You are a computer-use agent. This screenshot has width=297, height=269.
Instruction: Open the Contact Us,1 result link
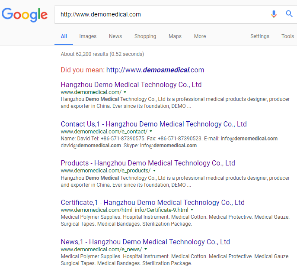[153, 124]
